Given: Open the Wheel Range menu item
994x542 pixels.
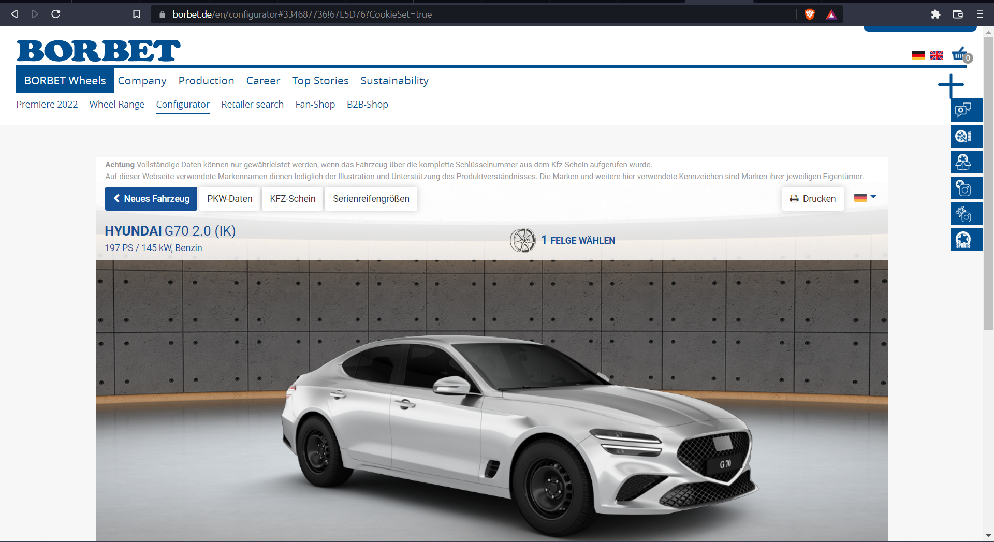Looking at the screenshot, I should (x=116, y=105).
